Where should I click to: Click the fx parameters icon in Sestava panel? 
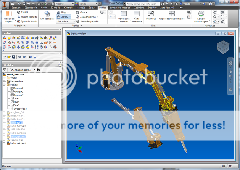[50, 47]
